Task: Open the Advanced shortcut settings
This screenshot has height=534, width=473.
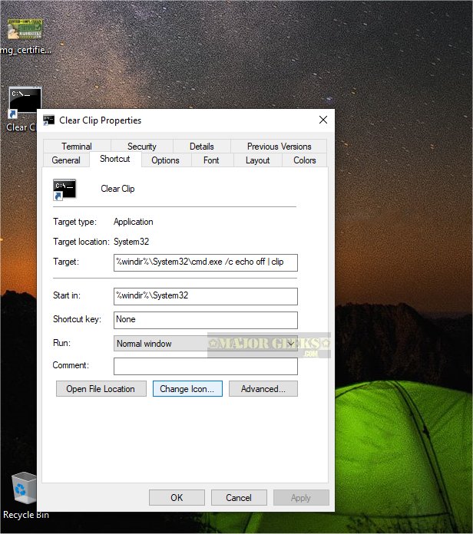Action: tap(263, 389)
